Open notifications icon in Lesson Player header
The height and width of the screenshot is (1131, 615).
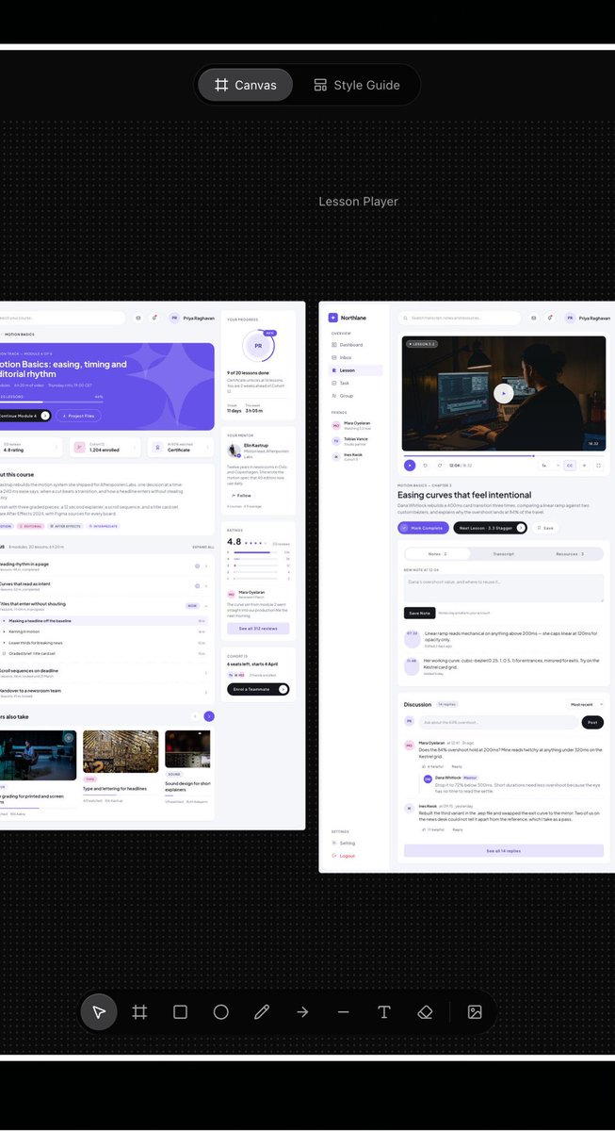click(x=550, y=319)
